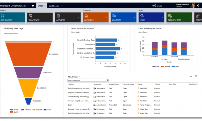The height and width of the screenshot is (121, 202).
Task: Click Phone Call activity type cell
Action: (113, 105)
